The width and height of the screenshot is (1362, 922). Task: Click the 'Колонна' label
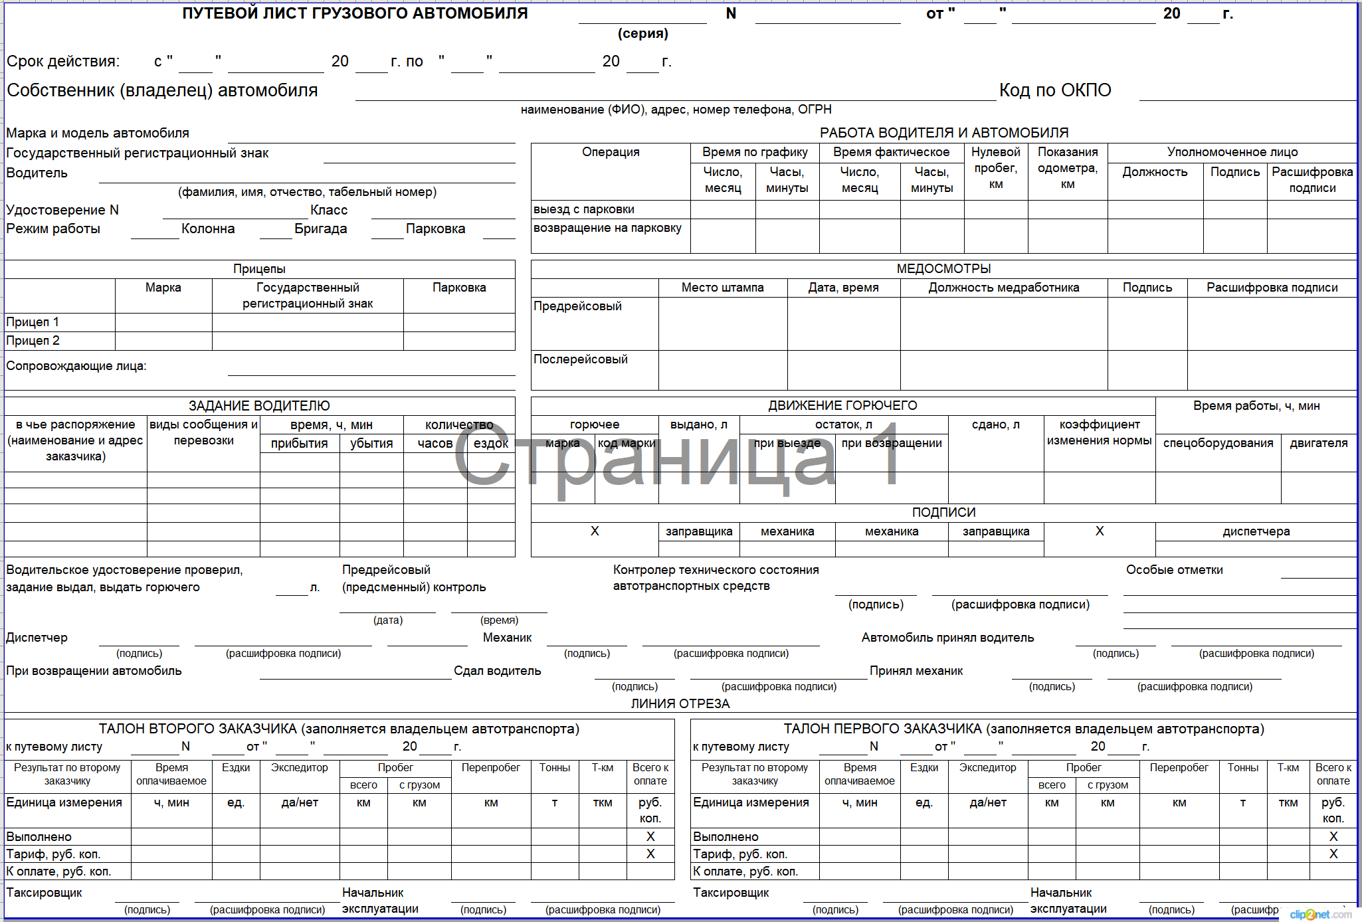click(208, 229)
